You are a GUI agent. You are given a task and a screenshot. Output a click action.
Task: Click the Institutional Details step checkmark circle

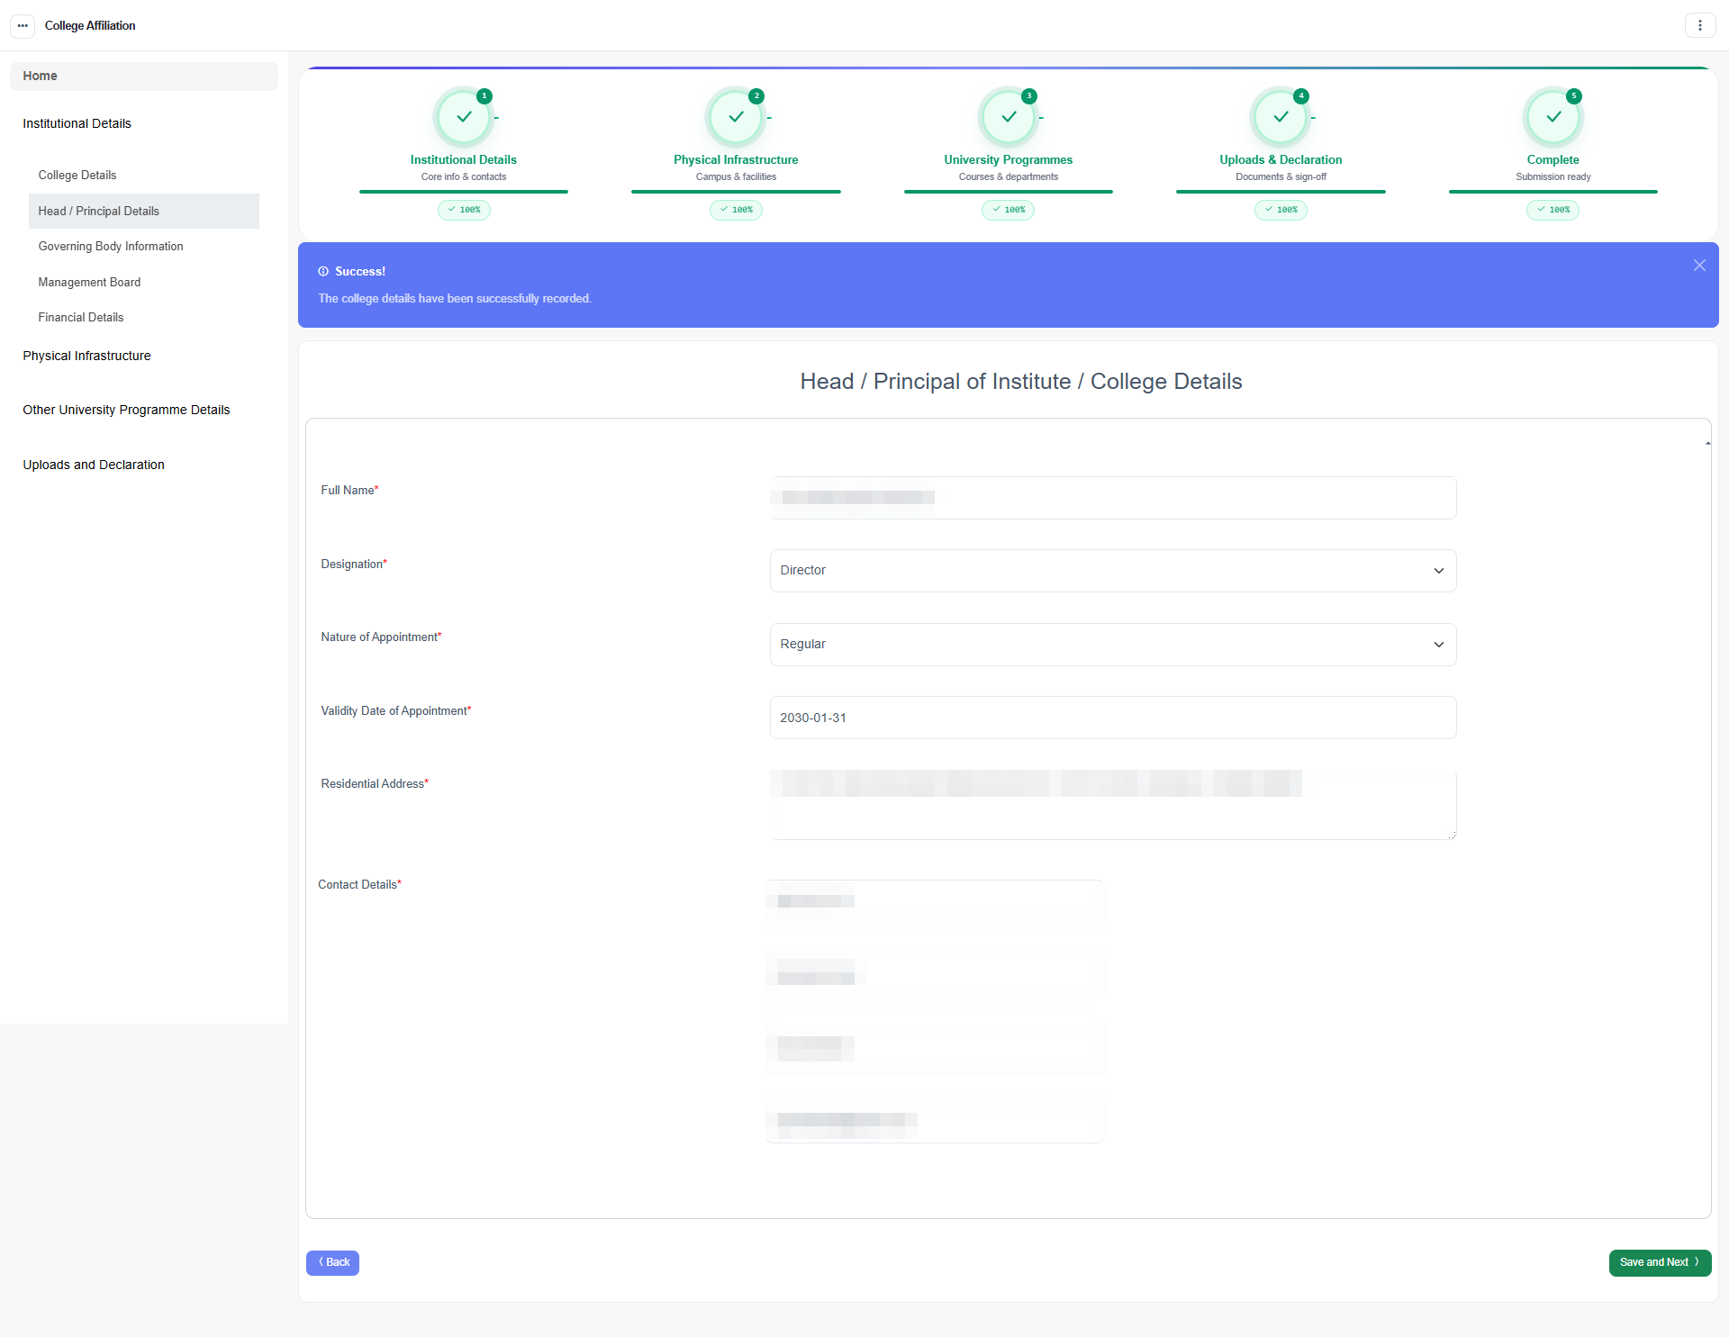pos(464,117)
